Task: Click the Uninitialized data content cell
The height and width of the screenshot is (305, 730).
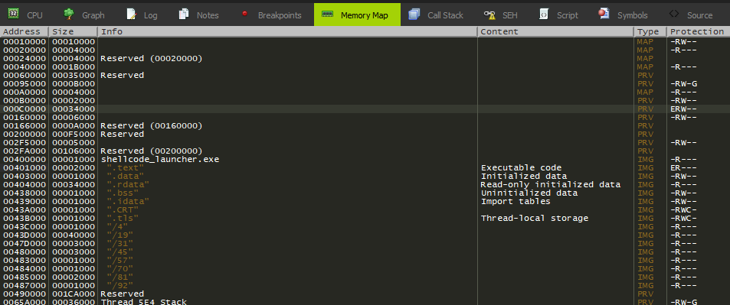Action: (529, 193)
